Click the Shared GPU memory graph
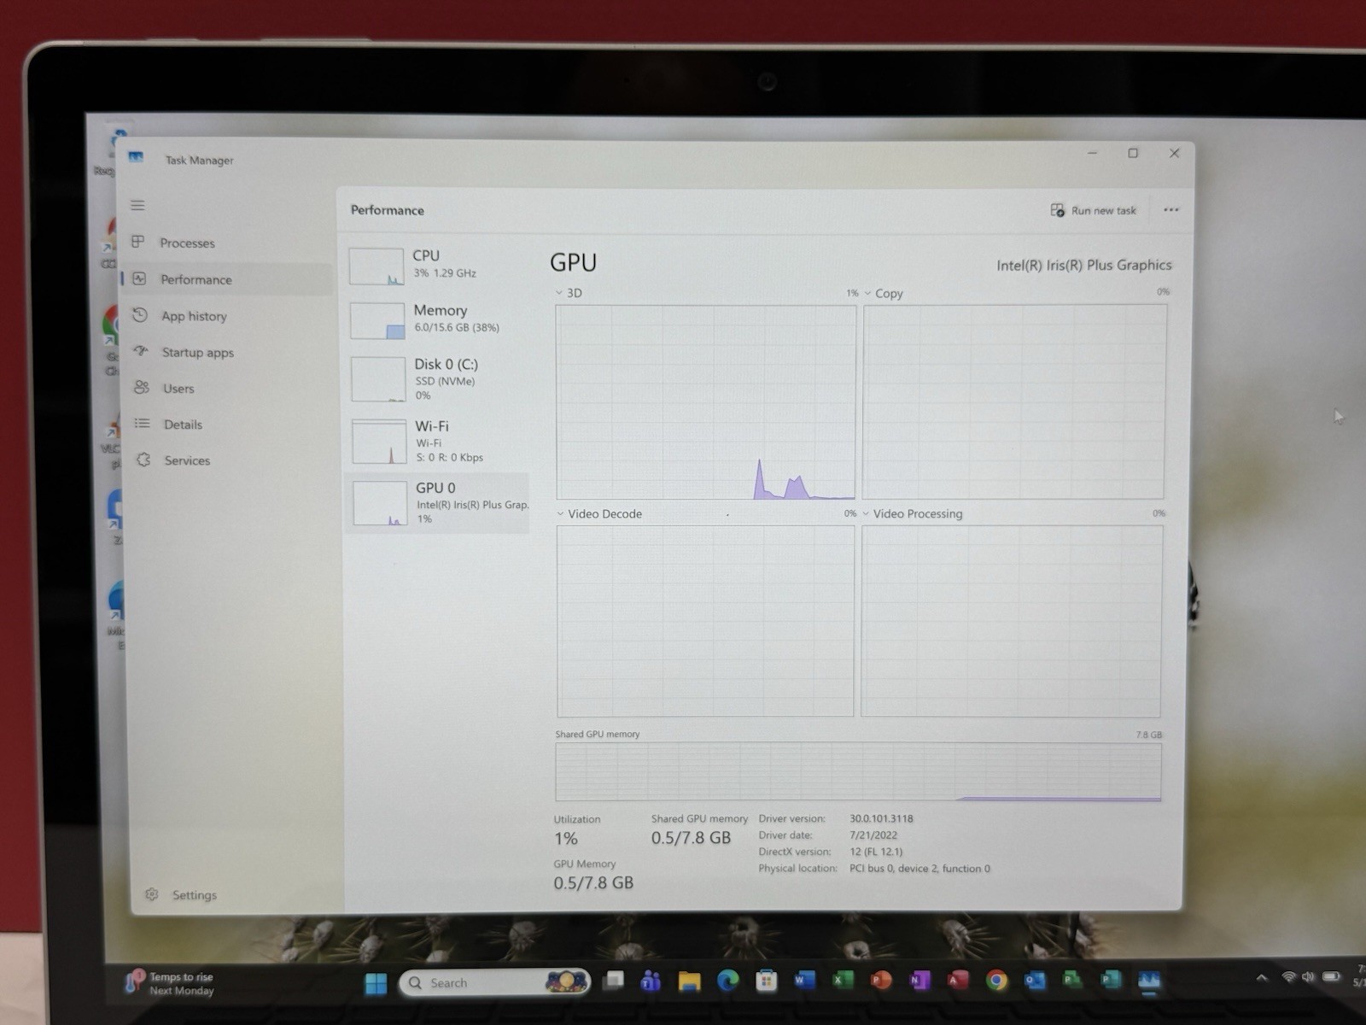Viewport: 1366px width, 1025px height. [x=858, y=772]
